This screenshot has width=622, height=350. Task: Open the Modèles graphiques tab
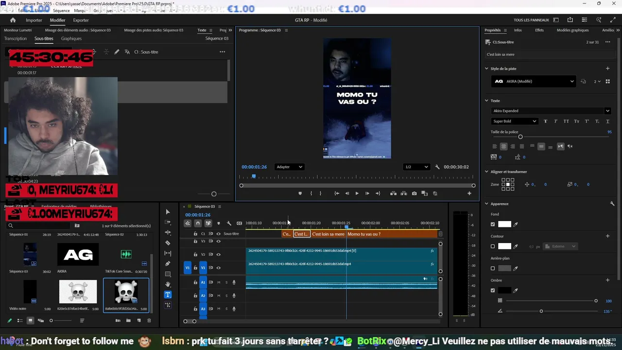[x=572, y=30]
